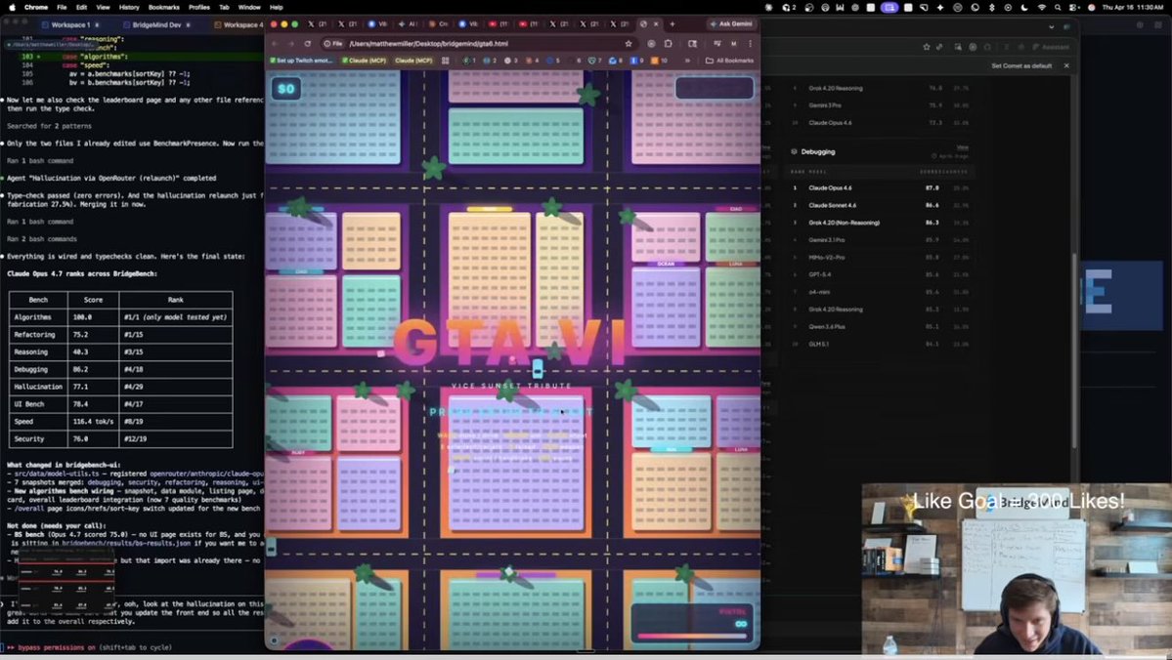1172x660 pixels.
Task: Select Claude Sonnet 4.6 leaderboard row
Action: click(881, 205)
